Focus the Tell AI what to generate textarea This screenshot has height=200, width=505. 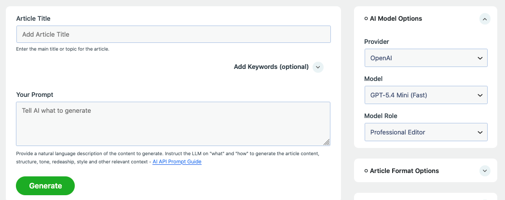(x=173, y=124)
